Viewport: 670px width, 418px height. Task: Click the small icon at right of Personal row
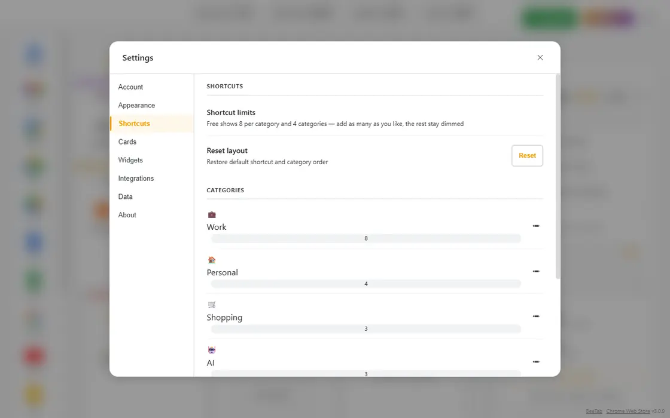[x=536, y=271]
